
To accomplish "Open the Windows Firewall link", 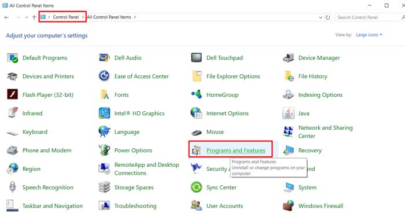I will [321, 206].
